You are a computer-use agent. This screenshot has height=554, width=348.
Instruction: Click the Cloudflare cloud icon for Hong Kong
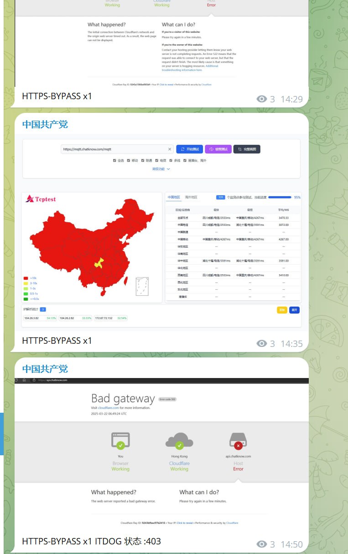[179, 441]
